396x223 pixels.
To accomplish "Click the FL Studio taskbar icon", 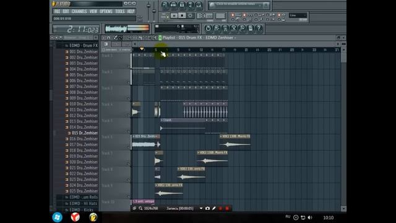I will 93,217.
